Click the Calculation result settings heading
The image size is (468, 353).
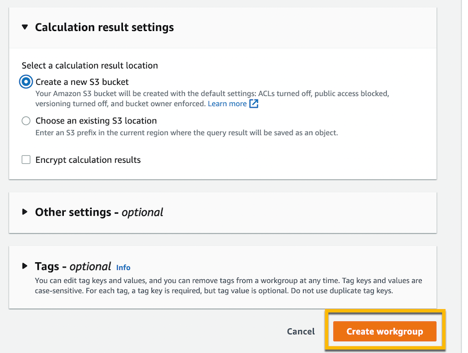104,27
